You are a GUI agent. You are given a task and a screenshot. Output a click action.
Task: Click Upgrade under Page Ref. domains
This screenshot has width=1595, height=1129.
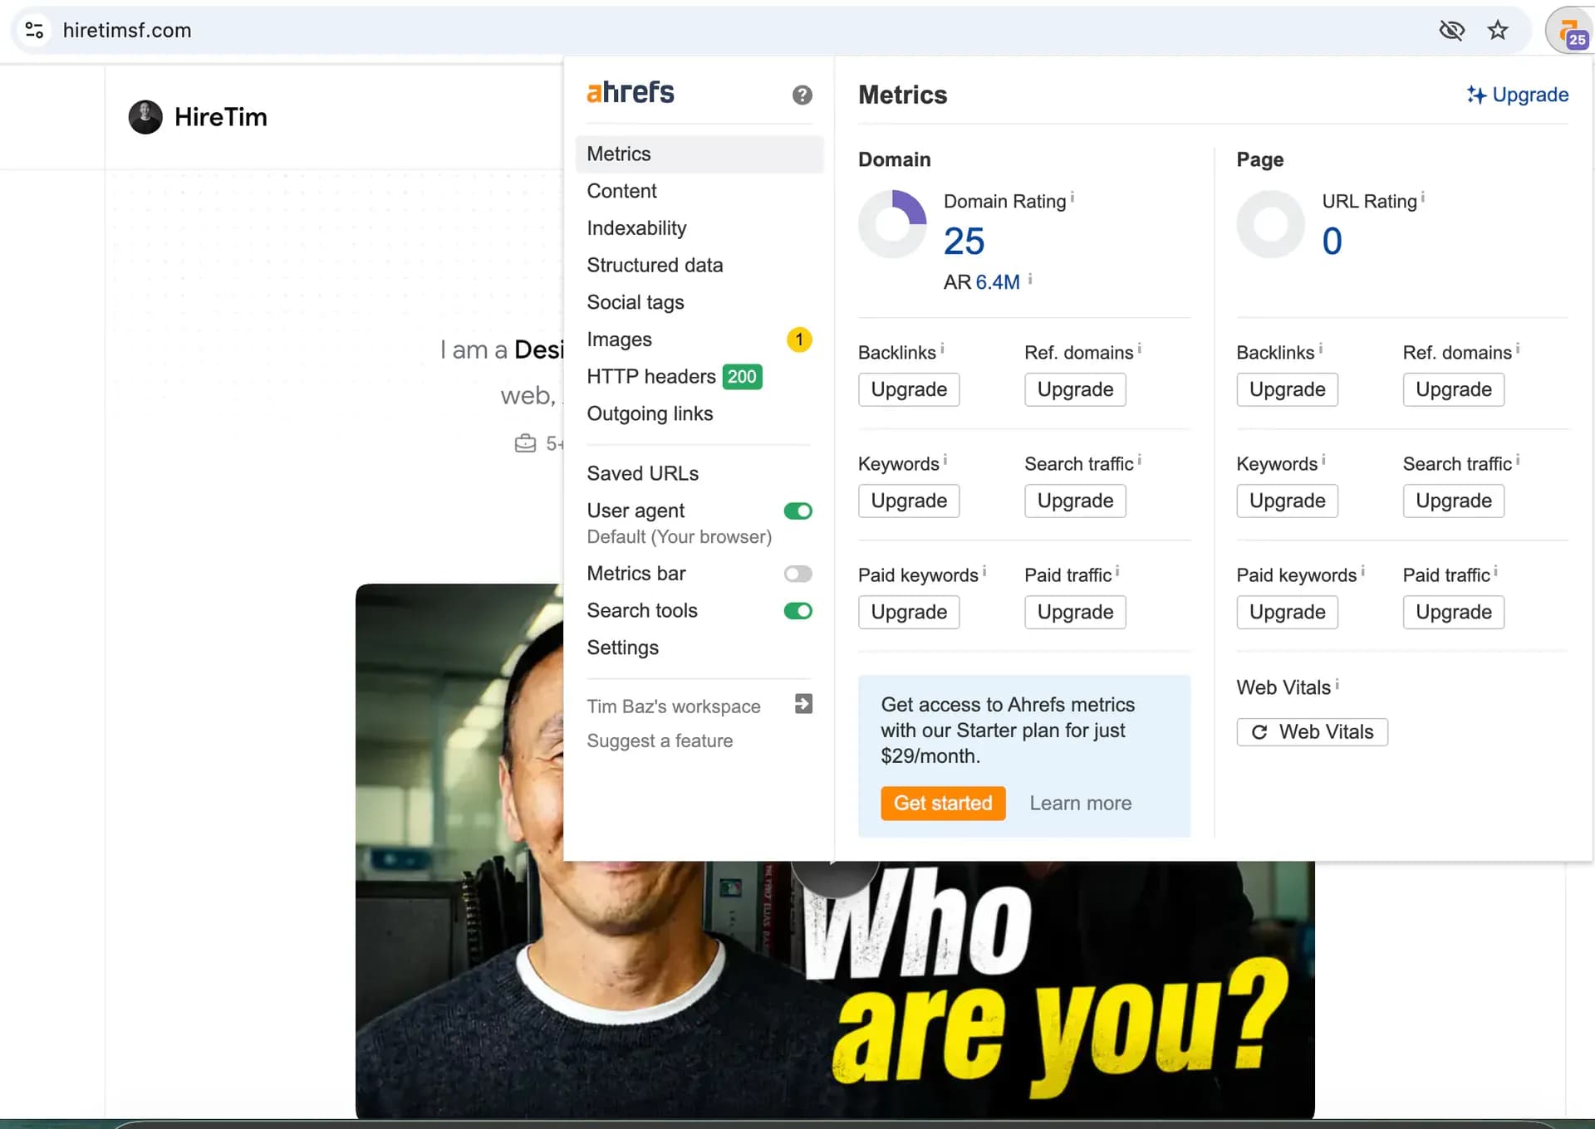click(x=1453, y=389)
